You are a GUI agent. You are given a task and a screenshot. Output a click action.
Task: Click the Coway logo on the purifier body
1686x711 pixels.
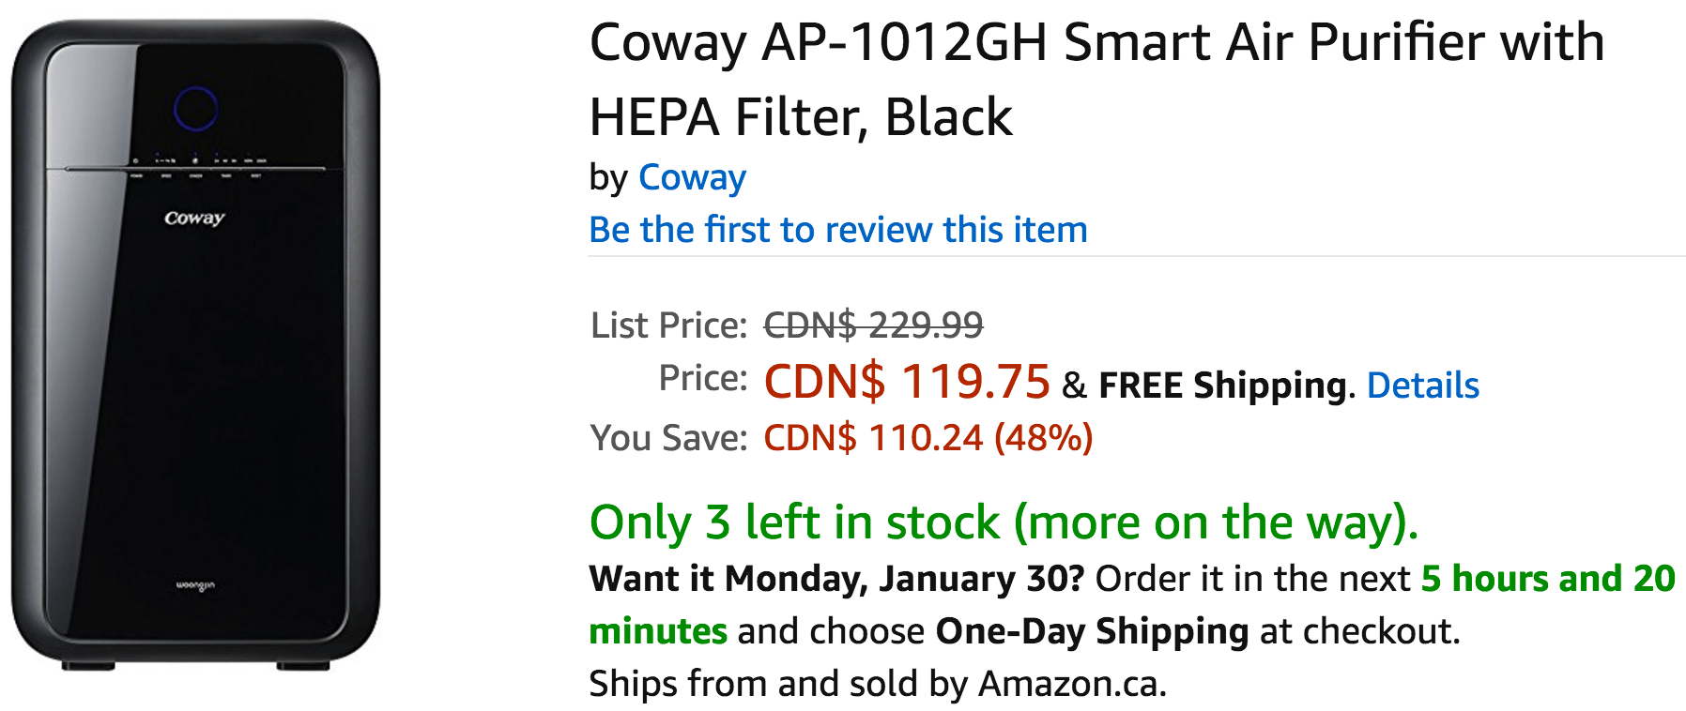[194, 218]
